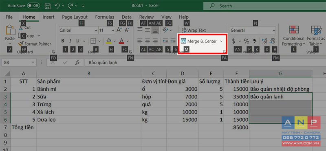Click the Cut scissors command

(x=25, y=27)
